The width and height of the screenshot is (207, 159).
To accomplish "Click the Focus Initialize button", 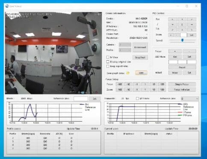I will (182, 89).
